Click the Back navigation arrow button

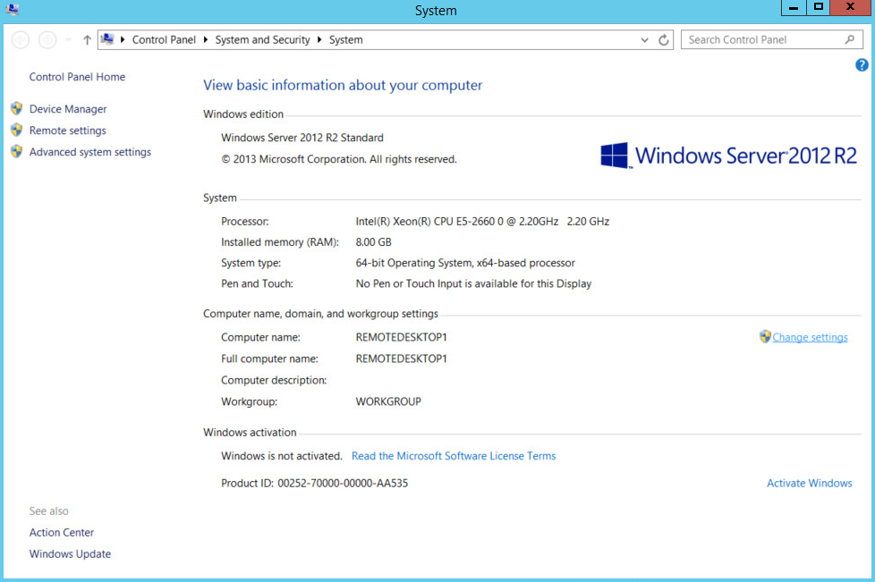click(x=21, y=39)
